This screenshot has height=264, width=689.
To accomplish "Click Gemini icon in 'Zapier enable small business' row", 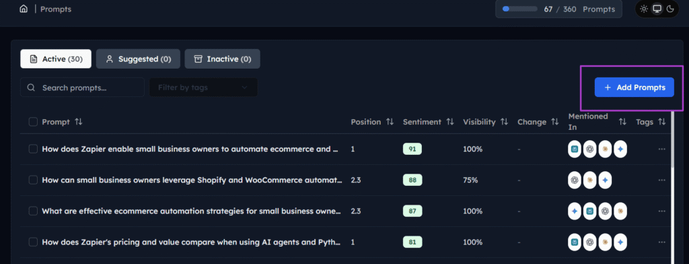I will (620, 149).
